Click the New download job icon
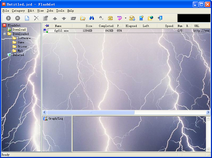 [x=27, y=18]
